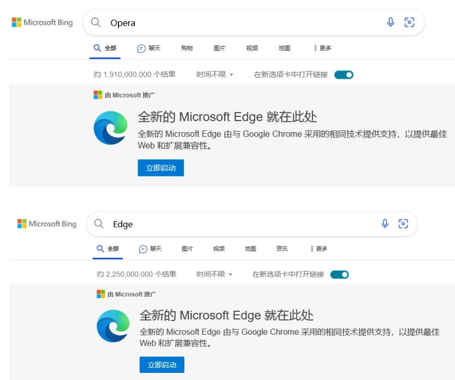Image resolution: width=455 pixels, height=380 pixels.
Task: Switch to the 聊天 tab in Edge results
Action: pos(150,249)
